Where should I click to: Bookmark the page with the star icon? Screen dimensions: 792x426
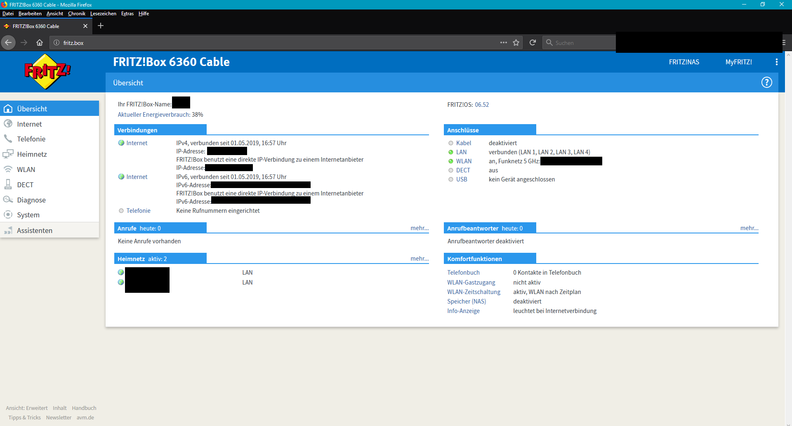coord(516,42)
